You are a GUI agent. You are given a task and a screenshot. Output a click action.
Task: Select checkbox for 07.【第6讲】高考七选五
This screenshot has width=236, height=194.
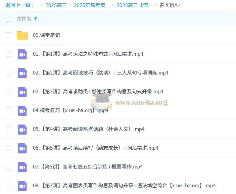(x=8, y=167)
